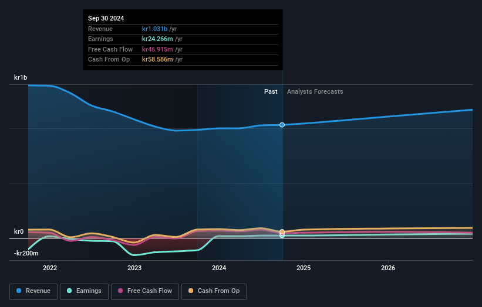Viewport: 482px width, 307px height.
Task: Click the 2025 x-axis label
Action: (304, 268)
